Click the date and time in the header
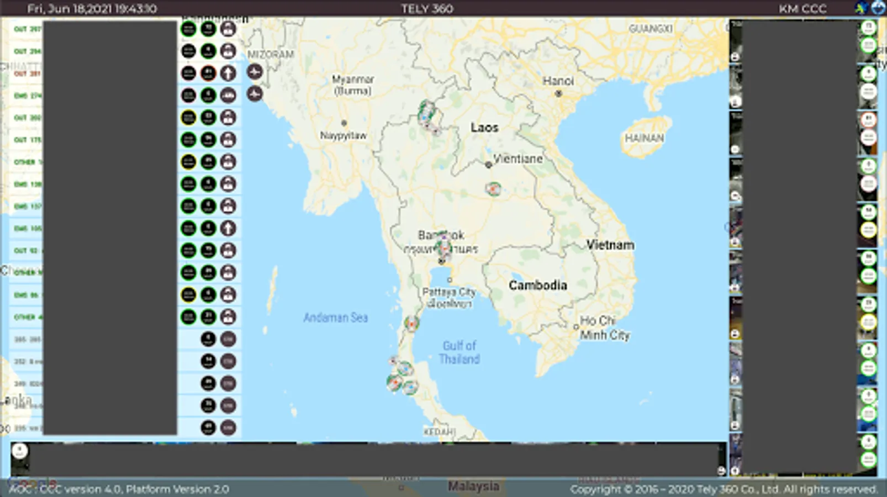Image resolution: width=887 pixels, height=497 pixels. pos(92,8)
